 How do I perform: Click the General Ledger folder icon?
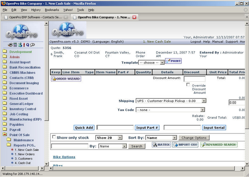point(5,103)
